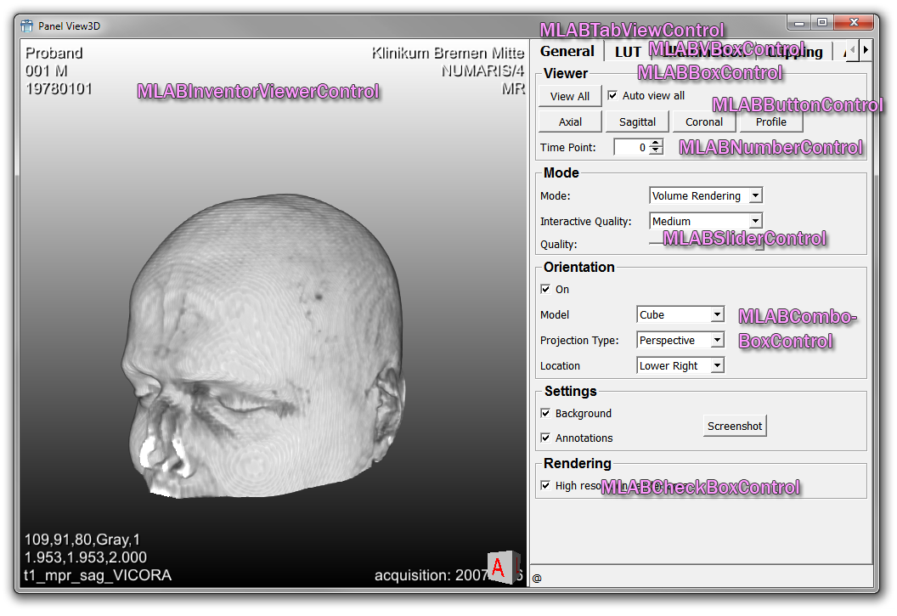Increase the Time Point with the up arrow
Image resolution: width=897 pixels, height=616 pixels.
(x=656, y=144)
